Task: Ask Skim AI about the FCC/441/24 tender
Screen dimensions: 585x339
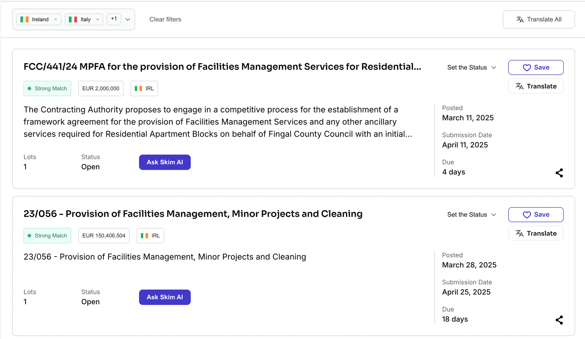Action: tap(165, 162)
